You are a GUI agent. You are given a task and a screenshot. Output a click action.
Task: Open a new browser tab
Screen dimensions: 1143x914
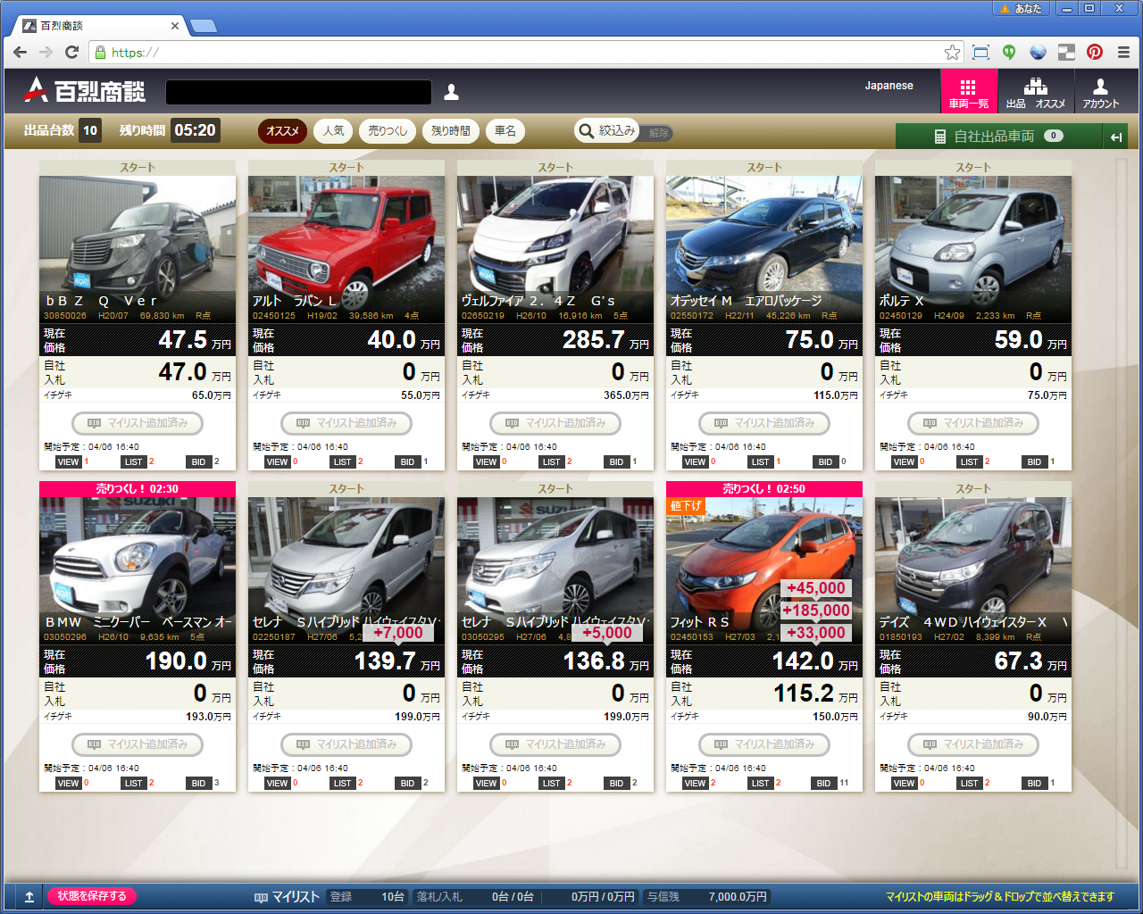(204, 26)
